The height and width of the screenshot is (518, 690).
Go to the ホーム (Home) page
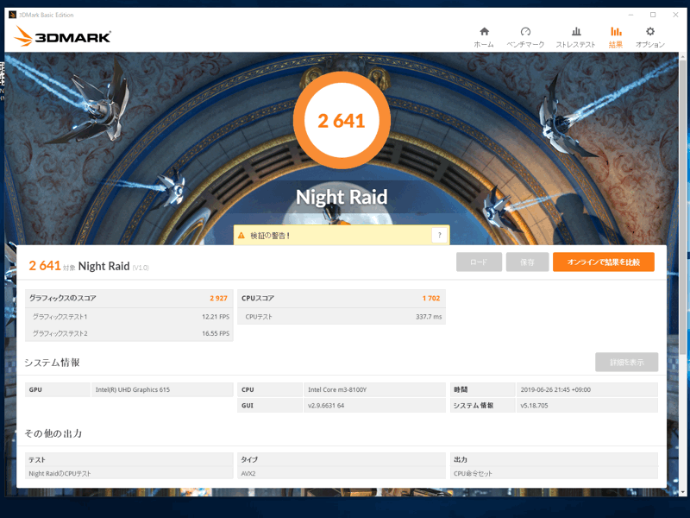pos(484,36)
